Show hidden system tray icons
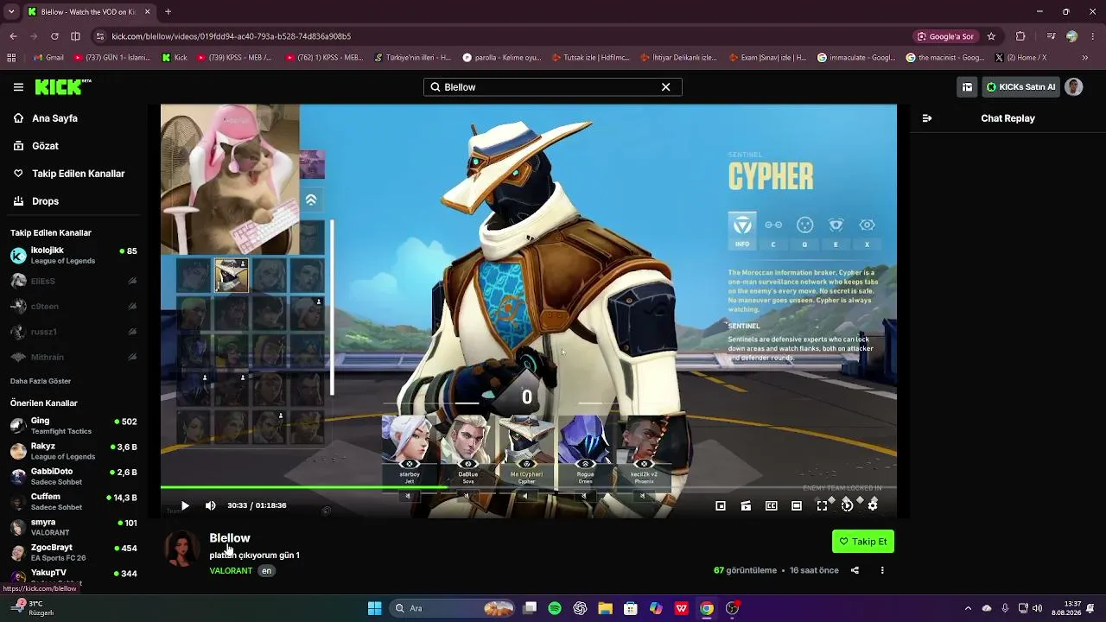1106x622 pixels. (x=968, y=608)
